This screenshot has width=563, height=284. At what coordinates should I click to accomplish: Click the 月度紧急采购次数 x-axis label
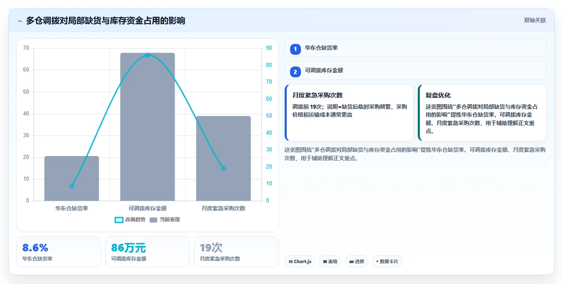coord(223,208)
